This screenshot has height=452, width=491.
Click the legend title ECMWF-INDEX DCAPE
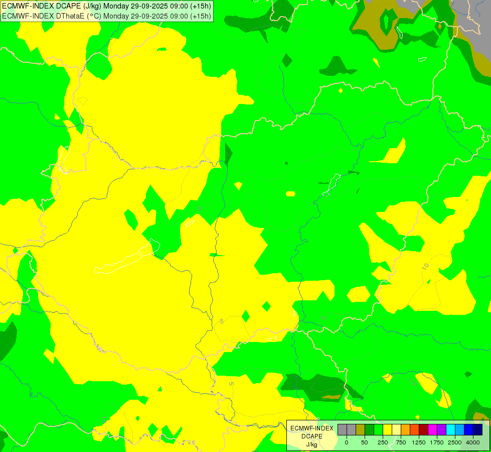(x=312, y=432)
